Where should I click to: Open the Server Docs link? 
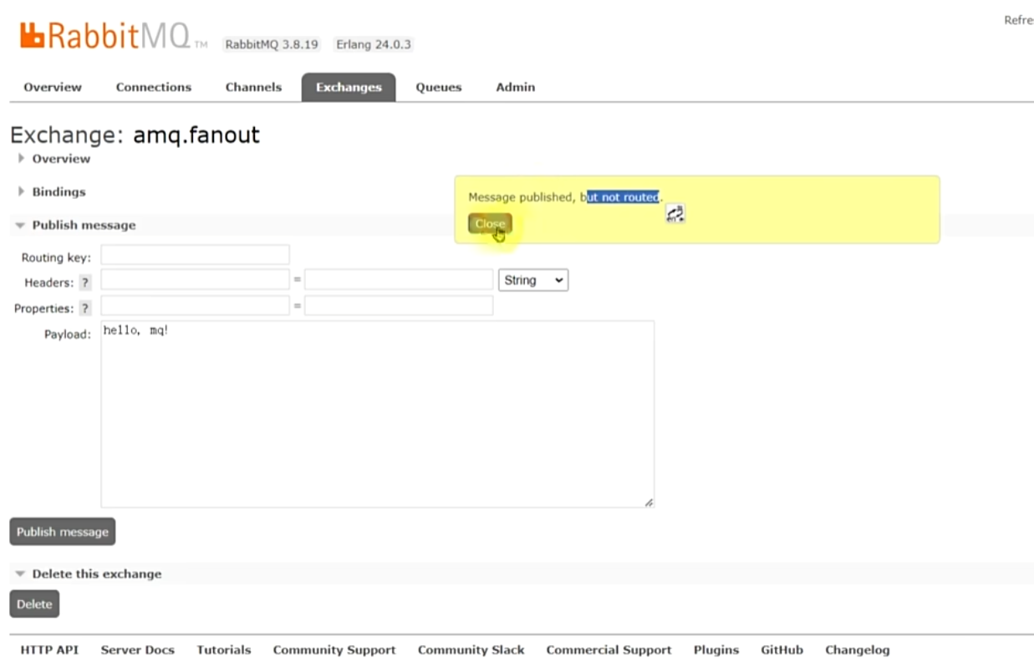point(138,649)
